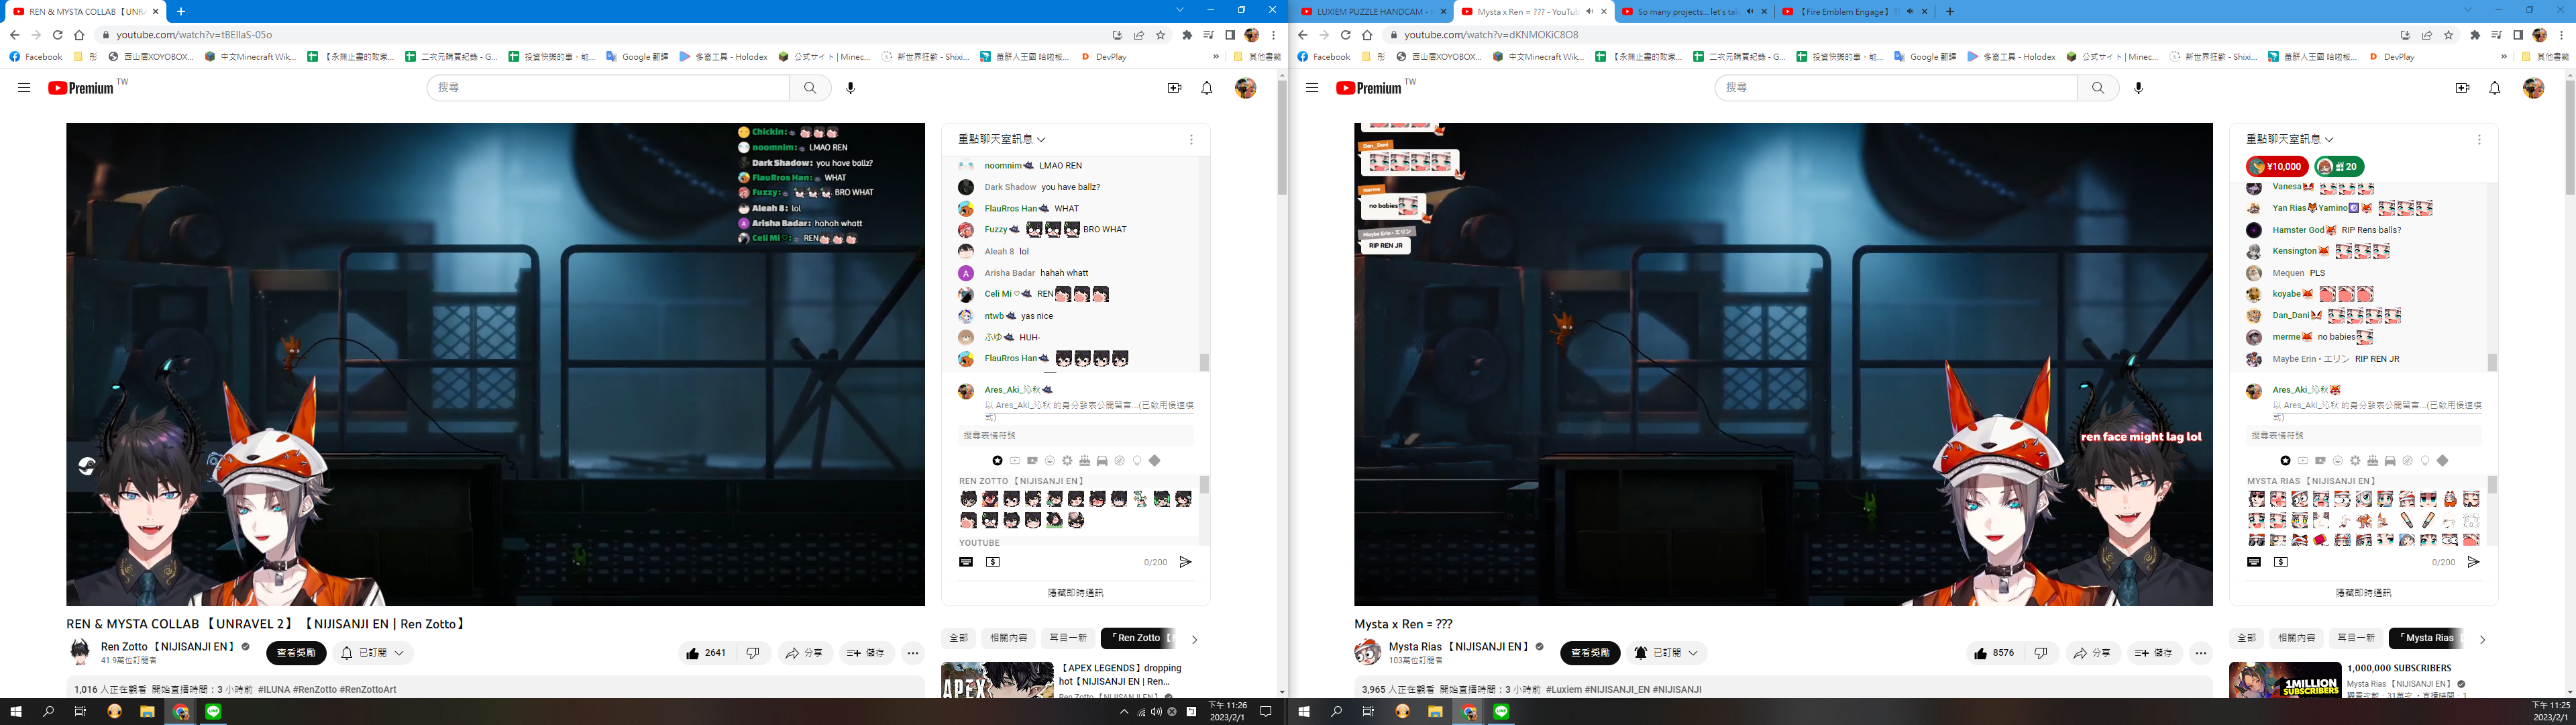
Task: Open the Create video icon in left window
Action: pos(1174,88)
